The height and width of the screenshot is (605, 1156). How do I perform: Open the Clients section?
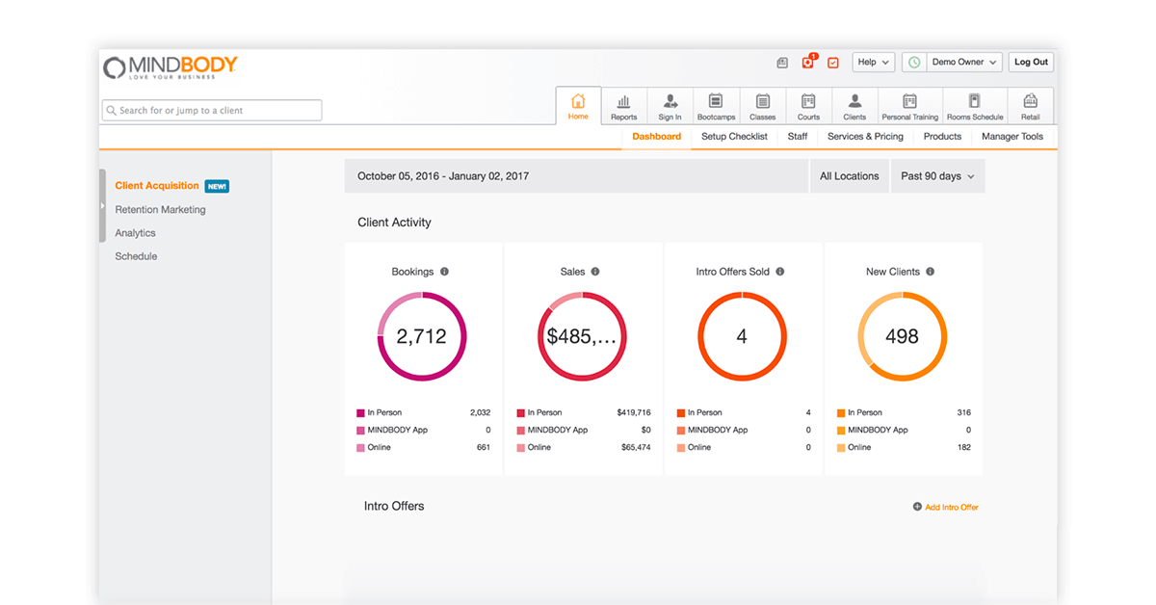(854, 106)
